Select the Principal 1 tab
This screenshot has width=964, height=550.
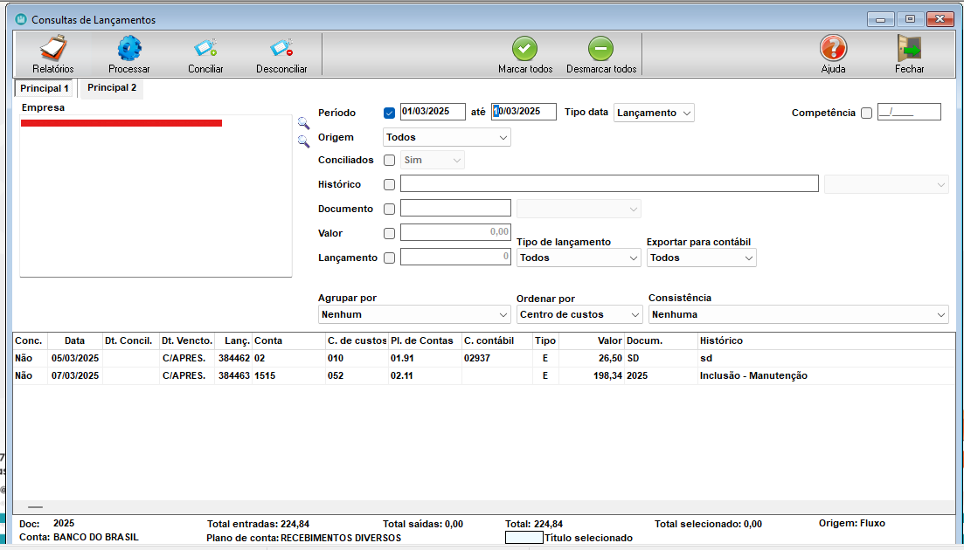pos(45,89)
